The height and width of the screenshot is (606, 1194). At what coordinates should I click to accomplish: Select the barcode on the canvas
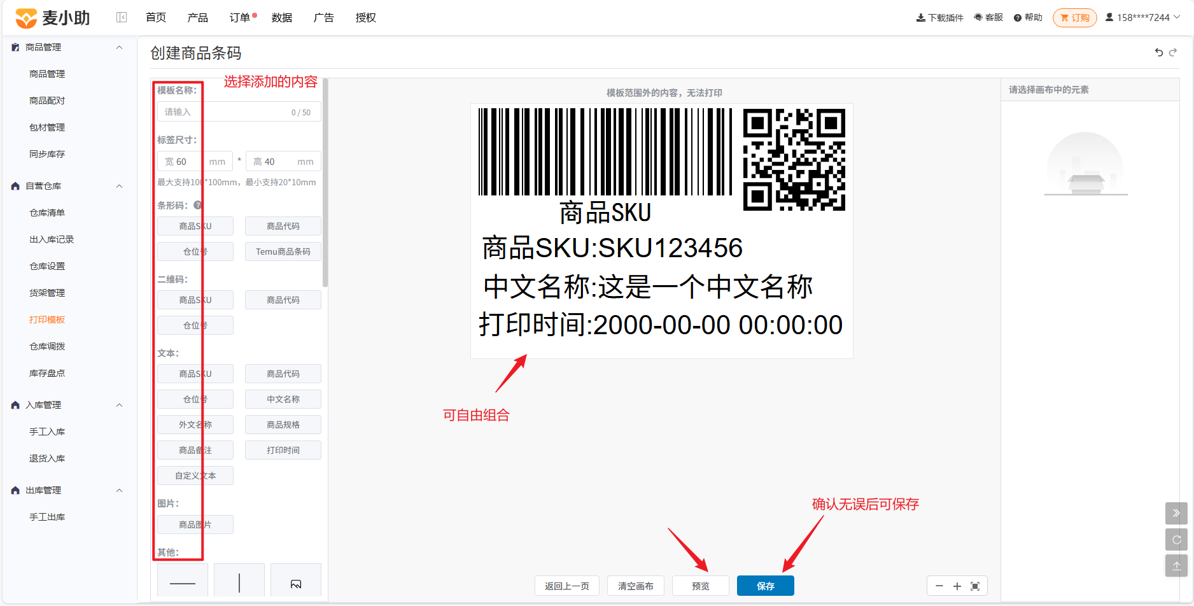pos(605,151)
